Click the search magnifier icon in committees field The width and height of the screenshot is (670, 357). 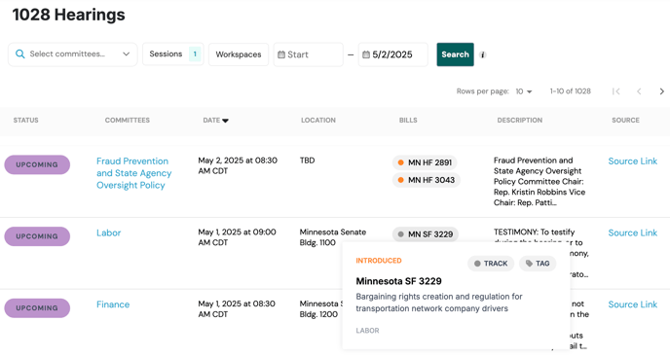click(19, 54)
